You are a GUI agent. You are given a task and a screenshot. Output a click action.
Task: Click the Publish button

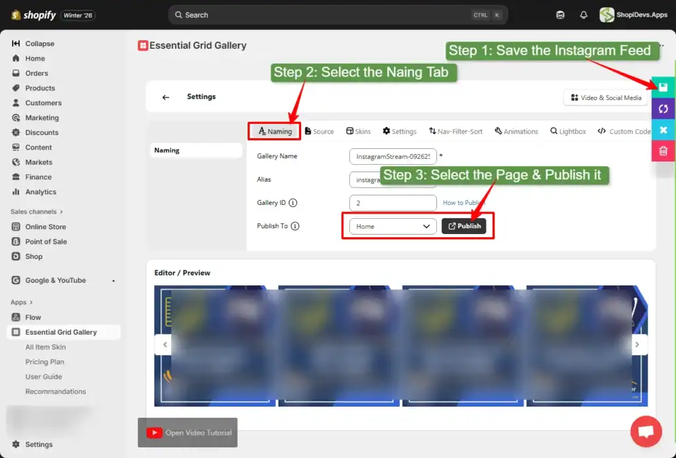pyautogui.click(x=465, y=225)
